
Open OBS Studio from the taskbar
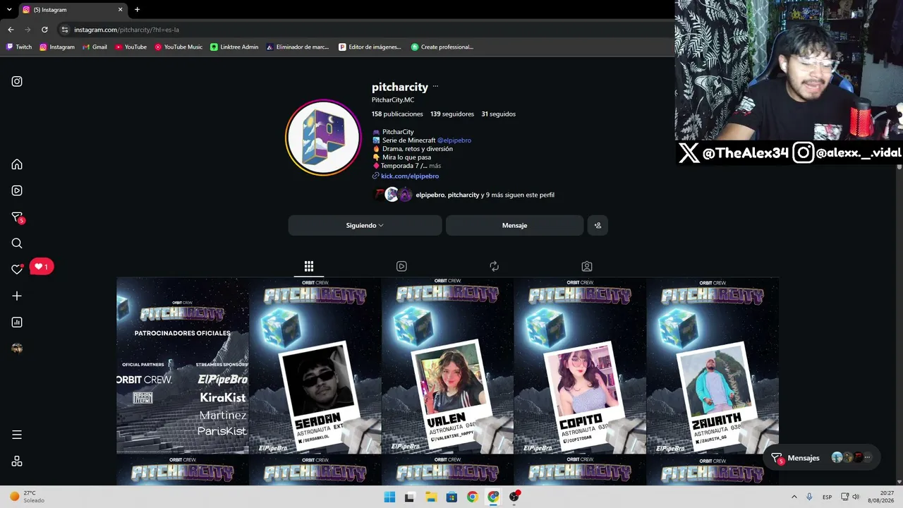pyautogui.click(x=514, y=497)
